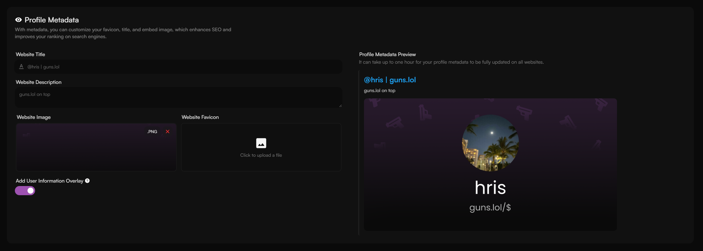Open the @hris | guns.lol preview link
Viewport: 703px width, 251px height.
click(x=390, y=80)
